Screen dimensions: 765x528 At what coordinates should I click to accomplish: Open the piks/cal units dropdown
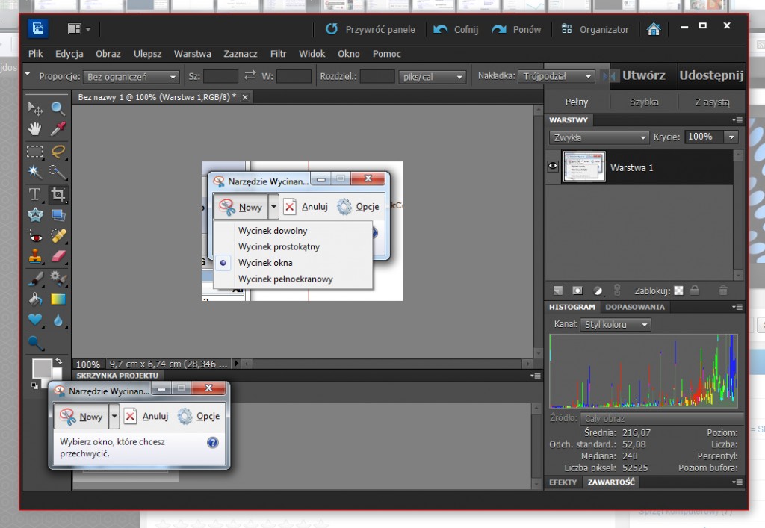pyautogui.click(x=432, y=76)
